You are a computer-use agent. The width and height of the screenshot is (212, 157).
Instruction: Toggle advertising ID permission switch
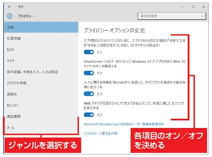(x=89, y=52)
